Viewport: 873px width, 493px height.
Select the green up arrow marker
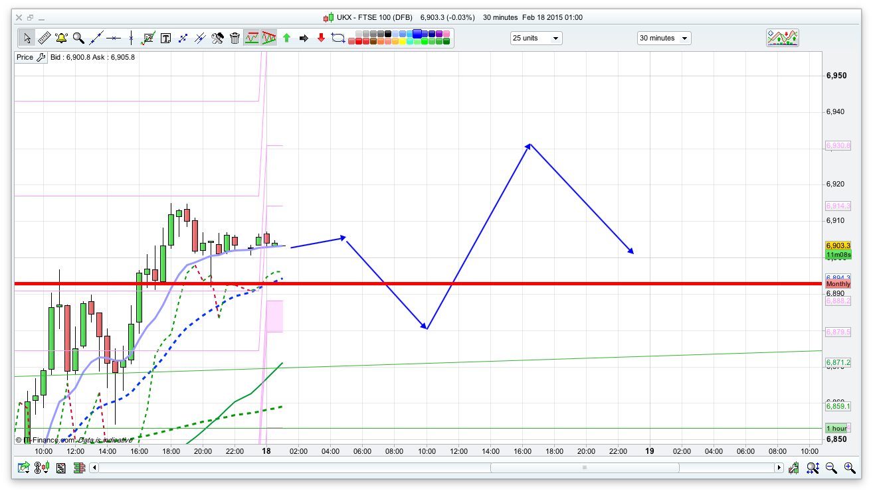tap(286, 38)
